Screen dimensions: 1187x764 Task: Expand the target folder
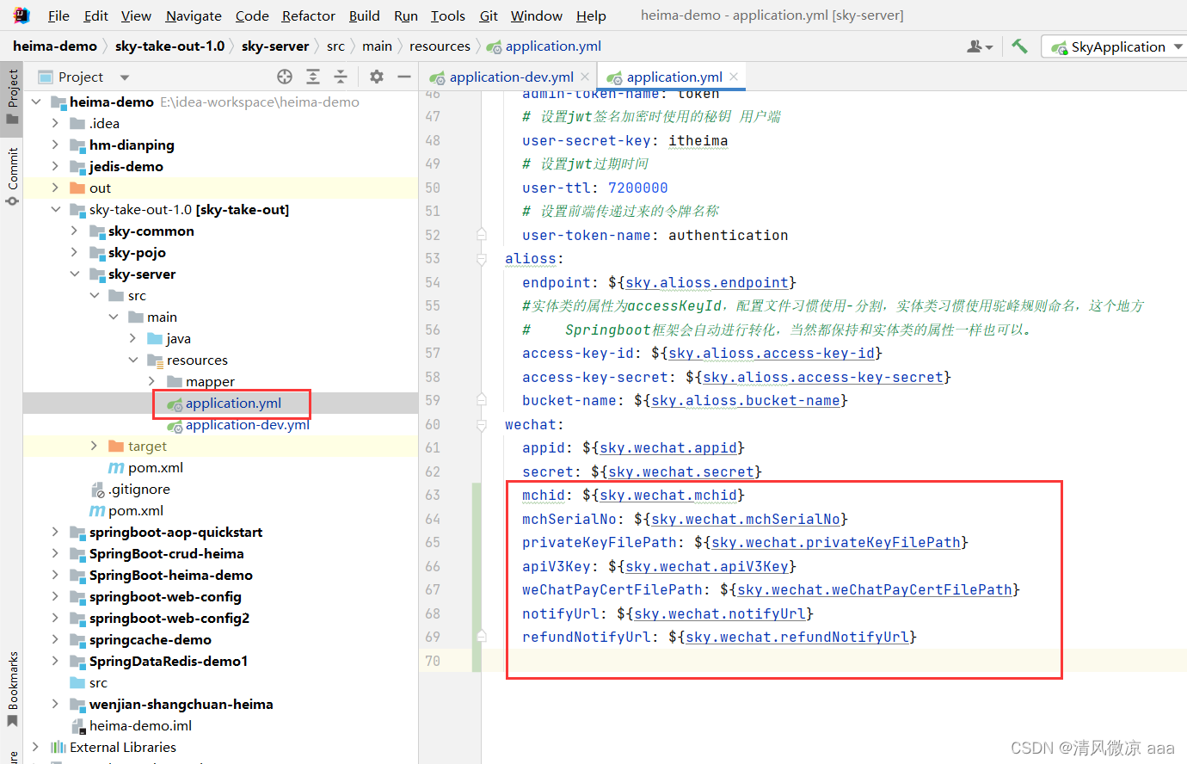point(94,446)
